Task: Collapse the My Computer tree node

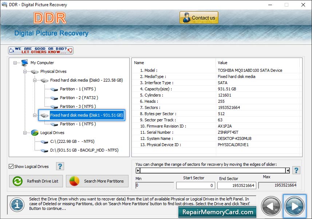Action: coord(15,63)
